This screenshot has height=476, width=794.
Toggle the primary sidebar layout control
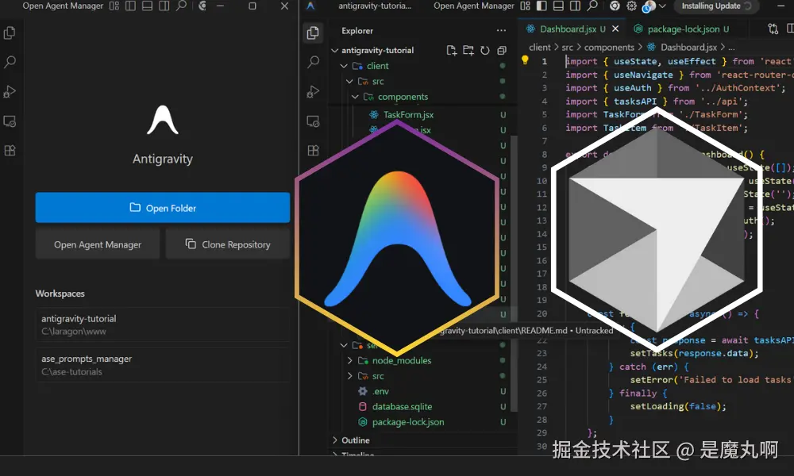click(541, 6)
